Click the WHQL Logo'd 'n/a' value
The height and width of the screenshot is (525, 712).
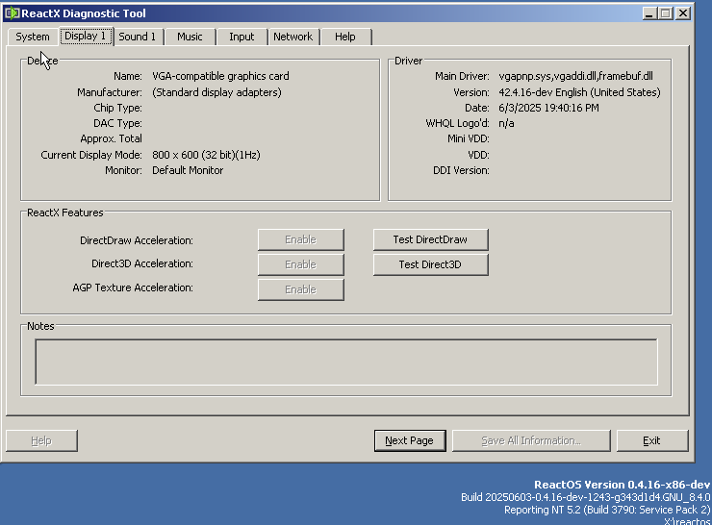[506, 123]
